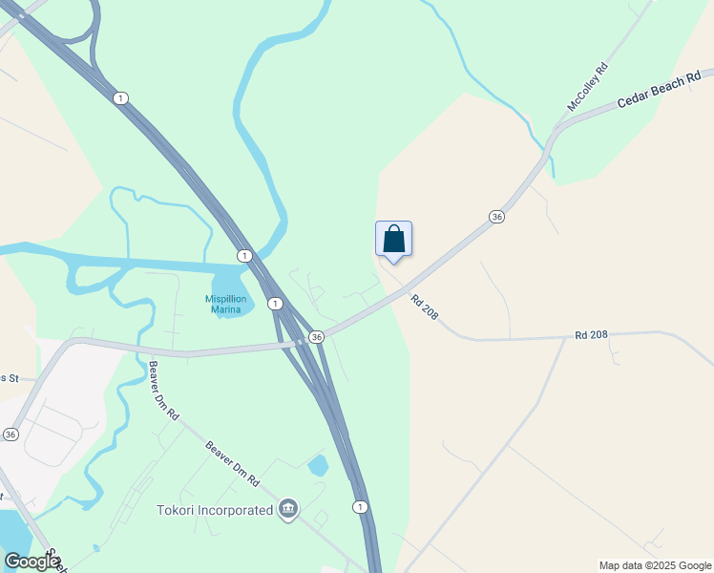This screenshot has height=573, width=714.
Task: Click the Route 36 shield at left edge
Action: (10, 435)
